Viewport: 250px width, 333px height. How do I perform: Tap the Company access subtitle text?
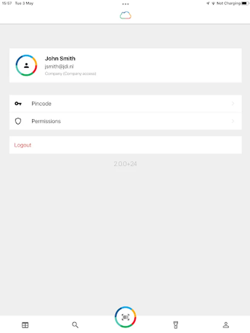coord(71,74)
